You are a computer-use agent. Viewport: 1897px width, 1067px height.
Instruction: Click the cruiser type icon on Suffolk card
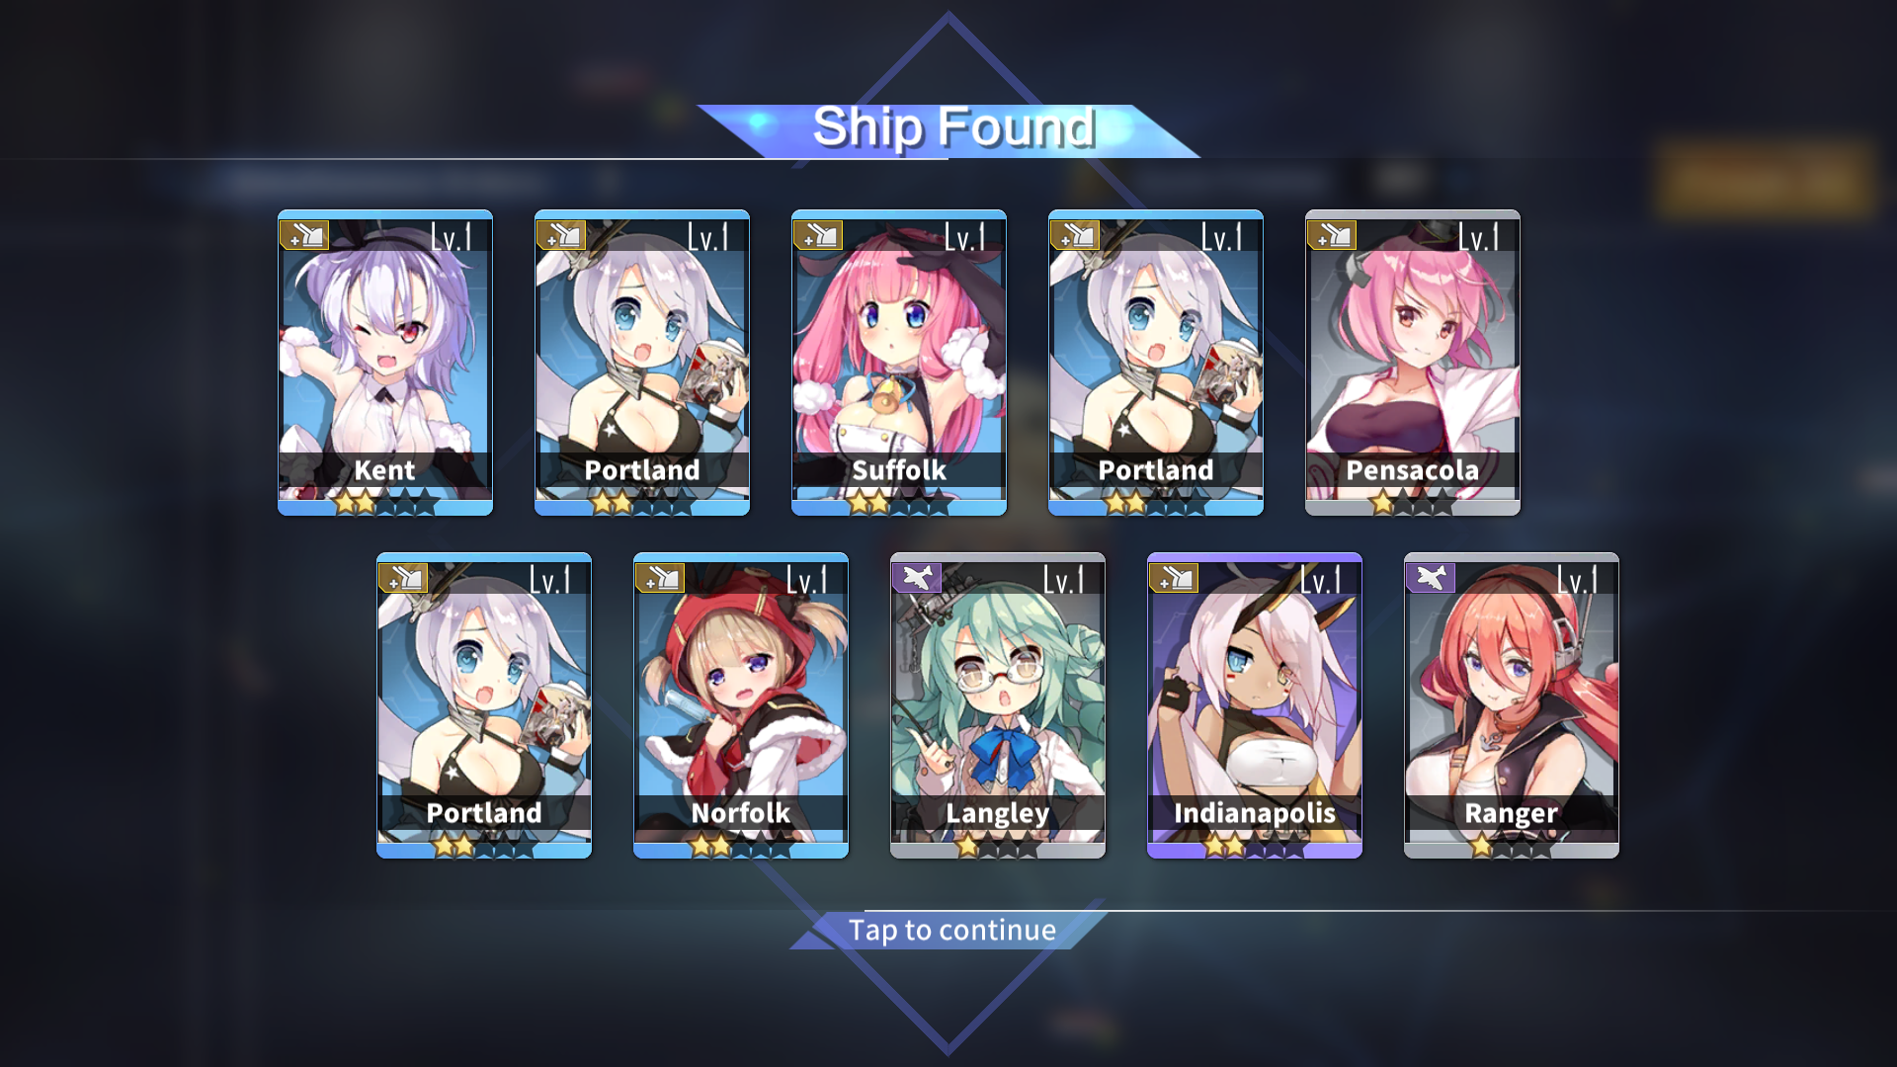818,235
